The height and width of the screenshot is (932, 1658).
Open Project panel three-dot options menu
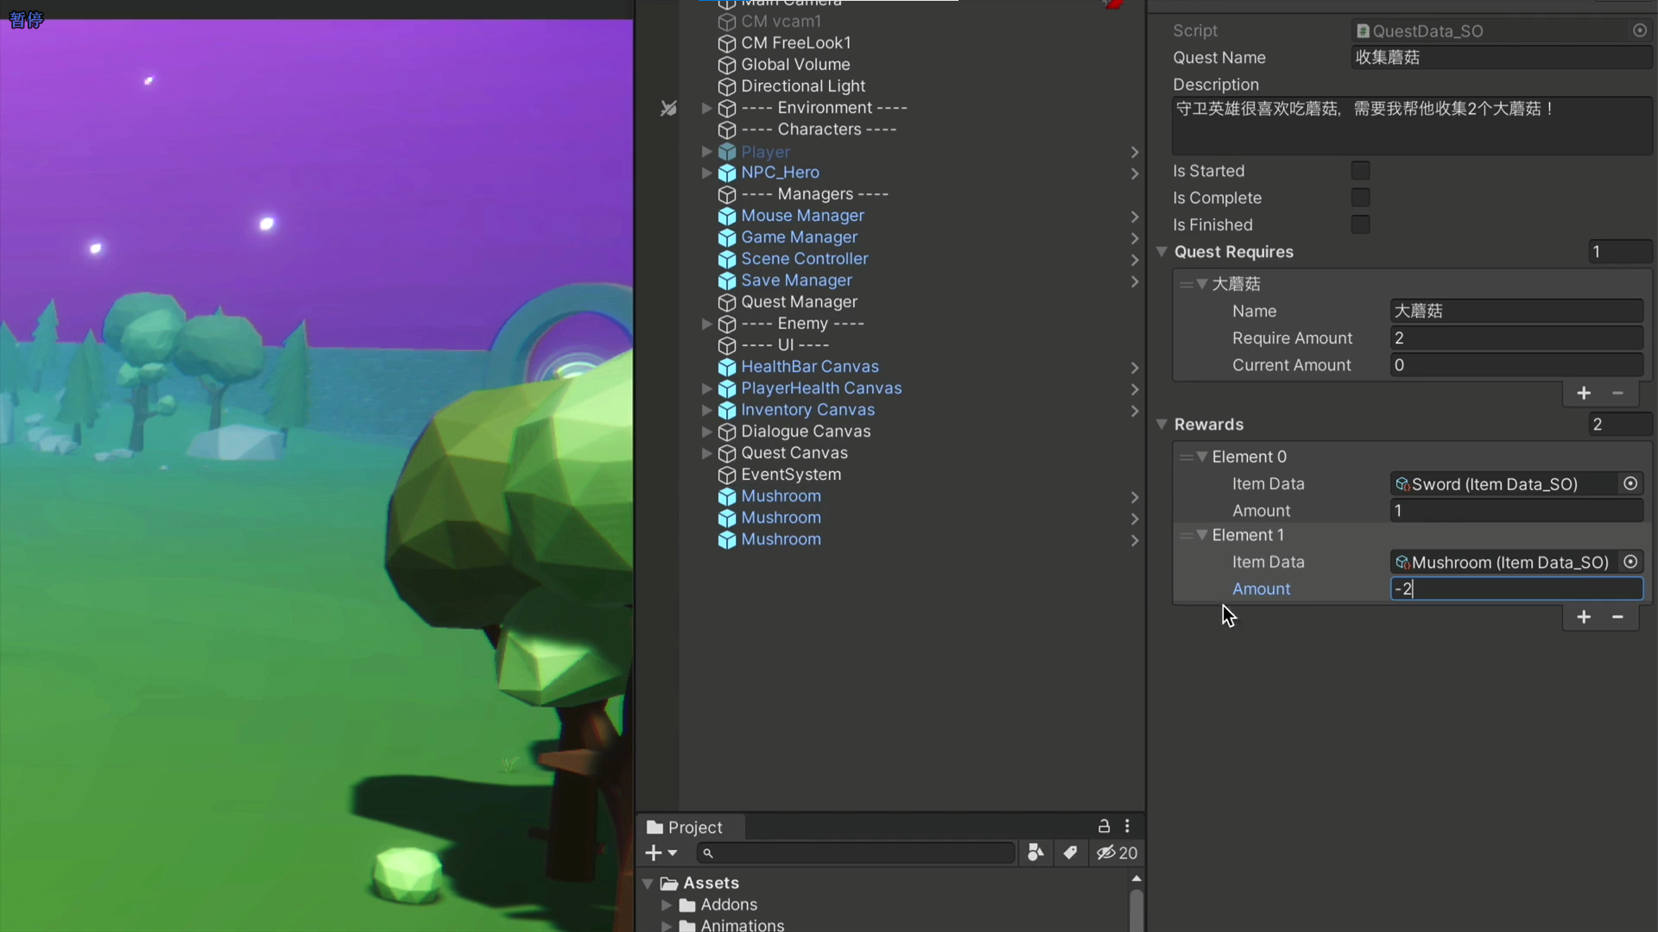(1127, 826)
